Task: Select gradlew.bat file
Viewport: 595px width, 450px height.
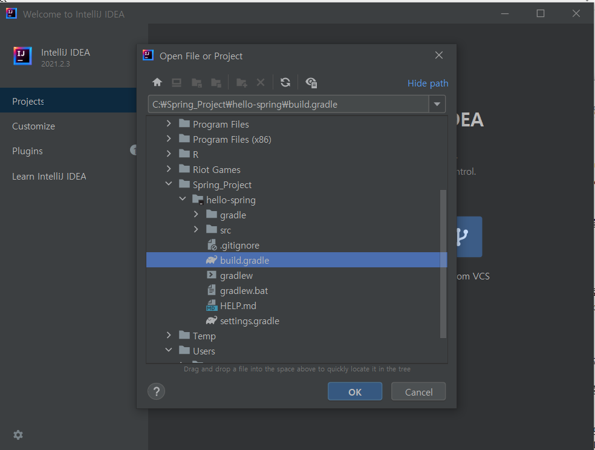Action: coord(296,291)
